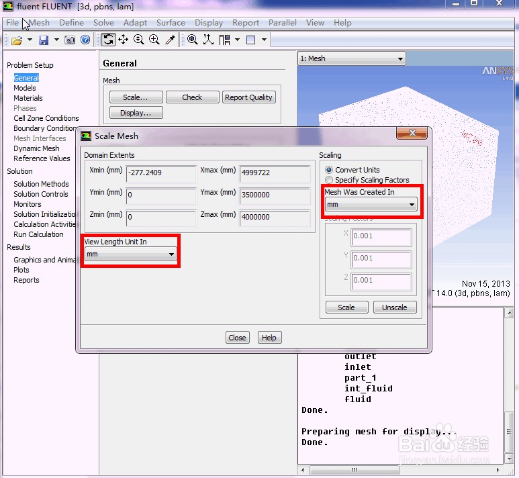This screenshot has width=519, height=478.
Task: Select the zoom to area tool
Action: point(154,40)
